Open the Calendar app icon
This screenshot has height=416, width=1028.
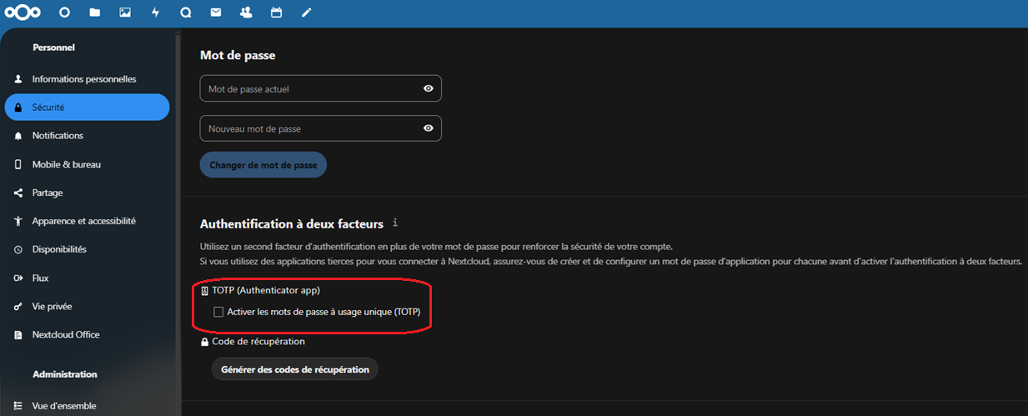(276, 13)
